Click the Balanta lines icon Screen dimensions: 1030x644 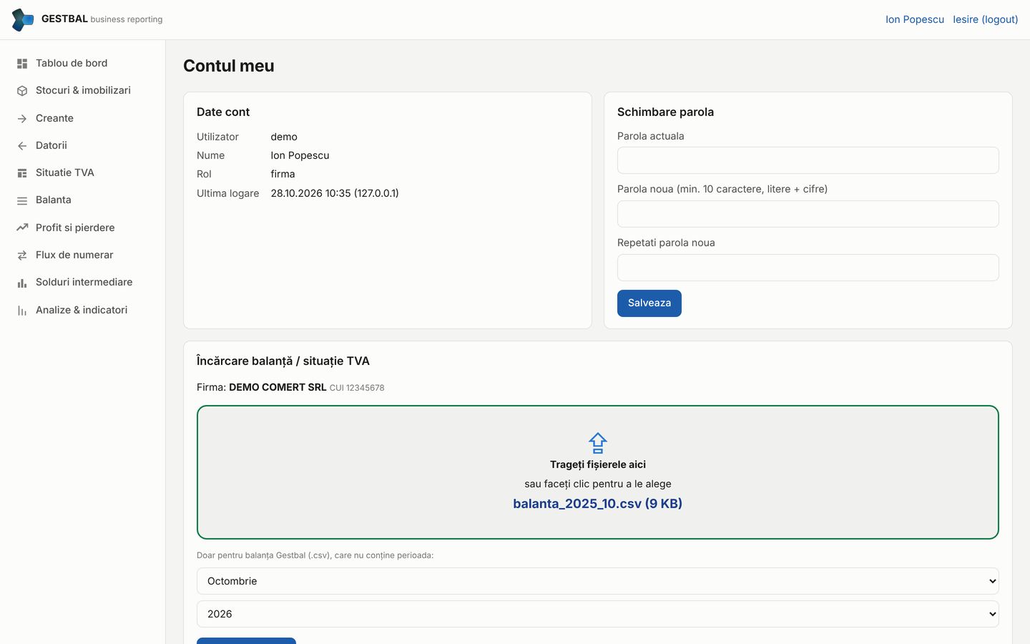(22, 201)
